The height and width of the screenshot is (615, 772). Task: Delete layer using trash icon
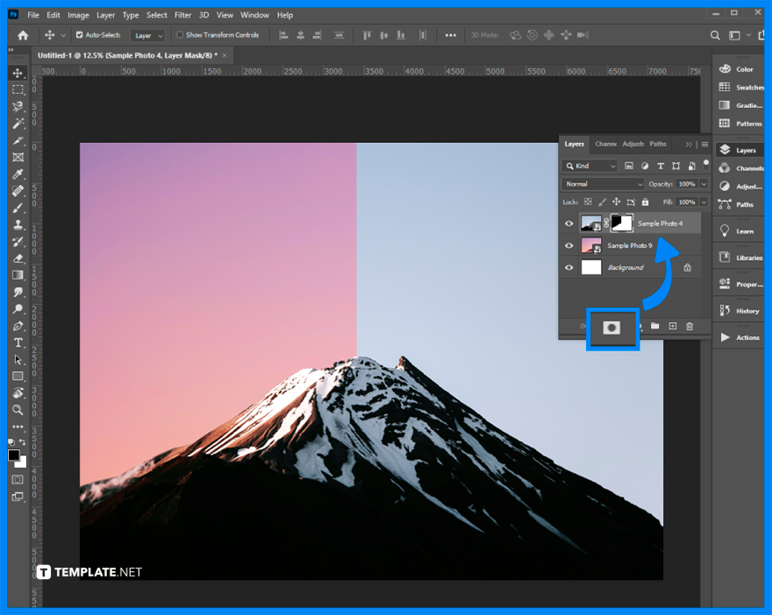click(689, 325)
